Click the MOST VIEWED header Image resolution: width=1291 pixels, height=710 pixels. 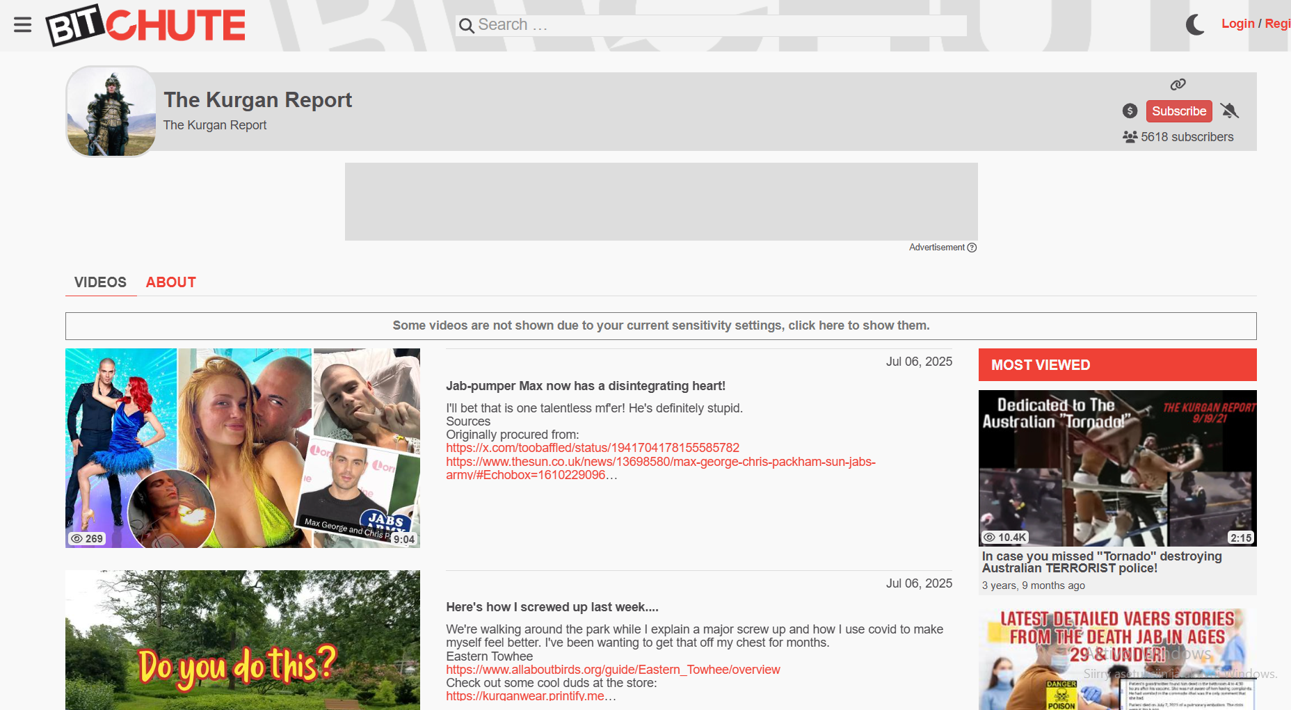(1117, 365)
